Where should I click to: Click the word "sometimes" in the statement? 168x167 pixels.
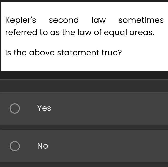141,20
